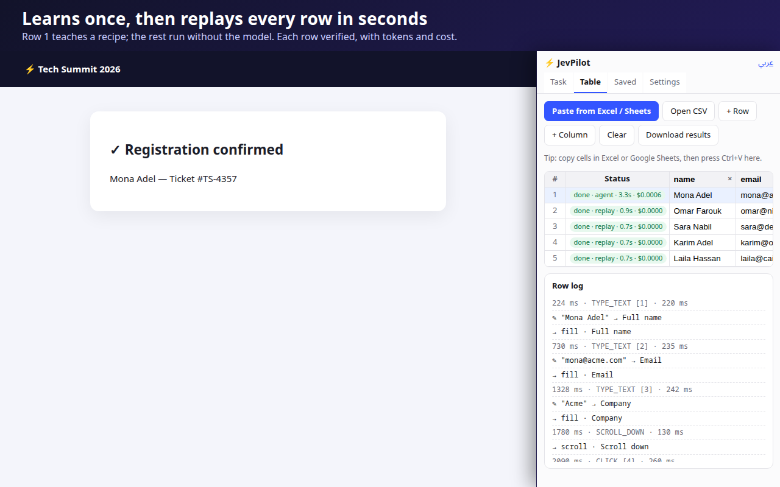Select the # column header
Image resolution: width=780 pixels, height=487 pixels.
coord(555,179)
